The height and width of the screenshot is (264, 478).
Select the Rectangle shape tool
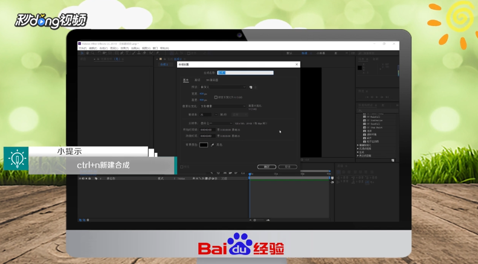[116, 53]
